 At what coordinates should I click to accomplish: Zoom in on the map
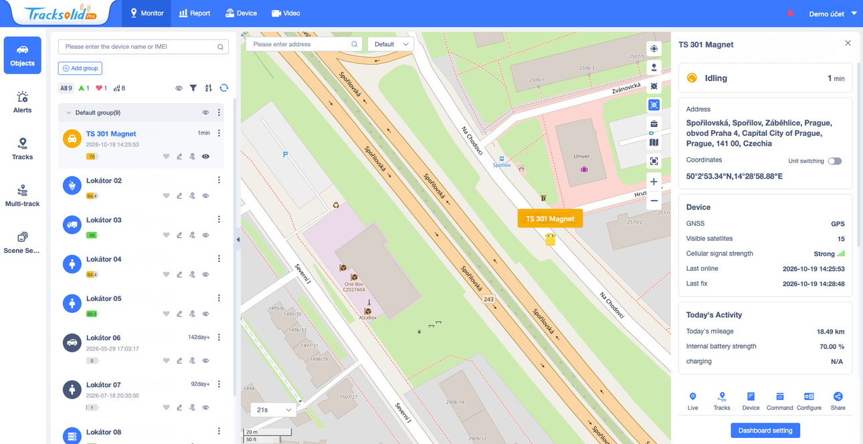[x=654, y=182]
